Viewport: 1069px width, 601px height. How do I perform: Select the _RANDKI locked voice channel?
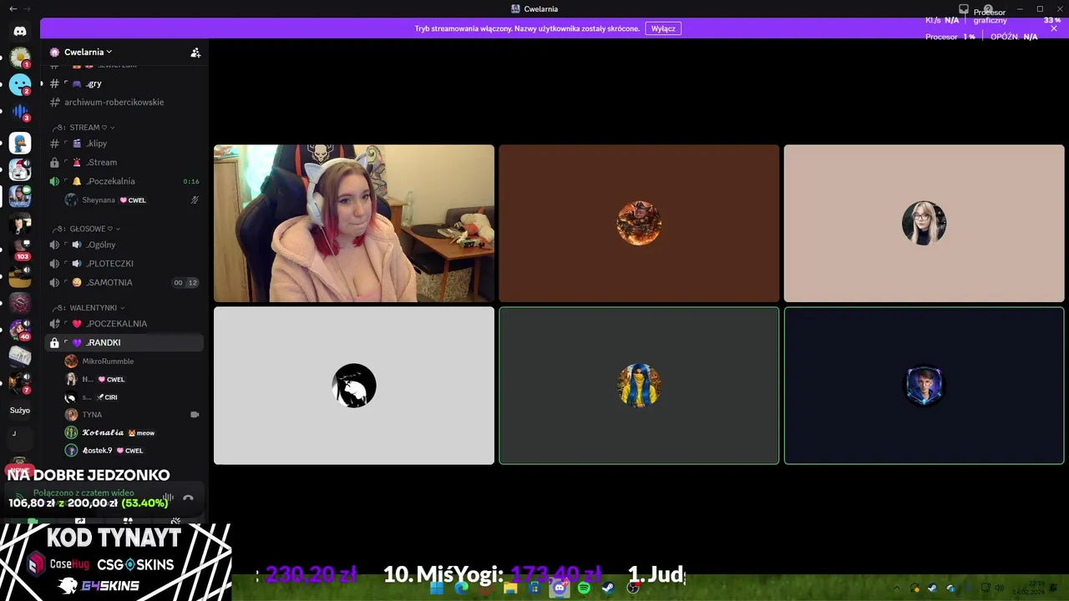point(124,342)
